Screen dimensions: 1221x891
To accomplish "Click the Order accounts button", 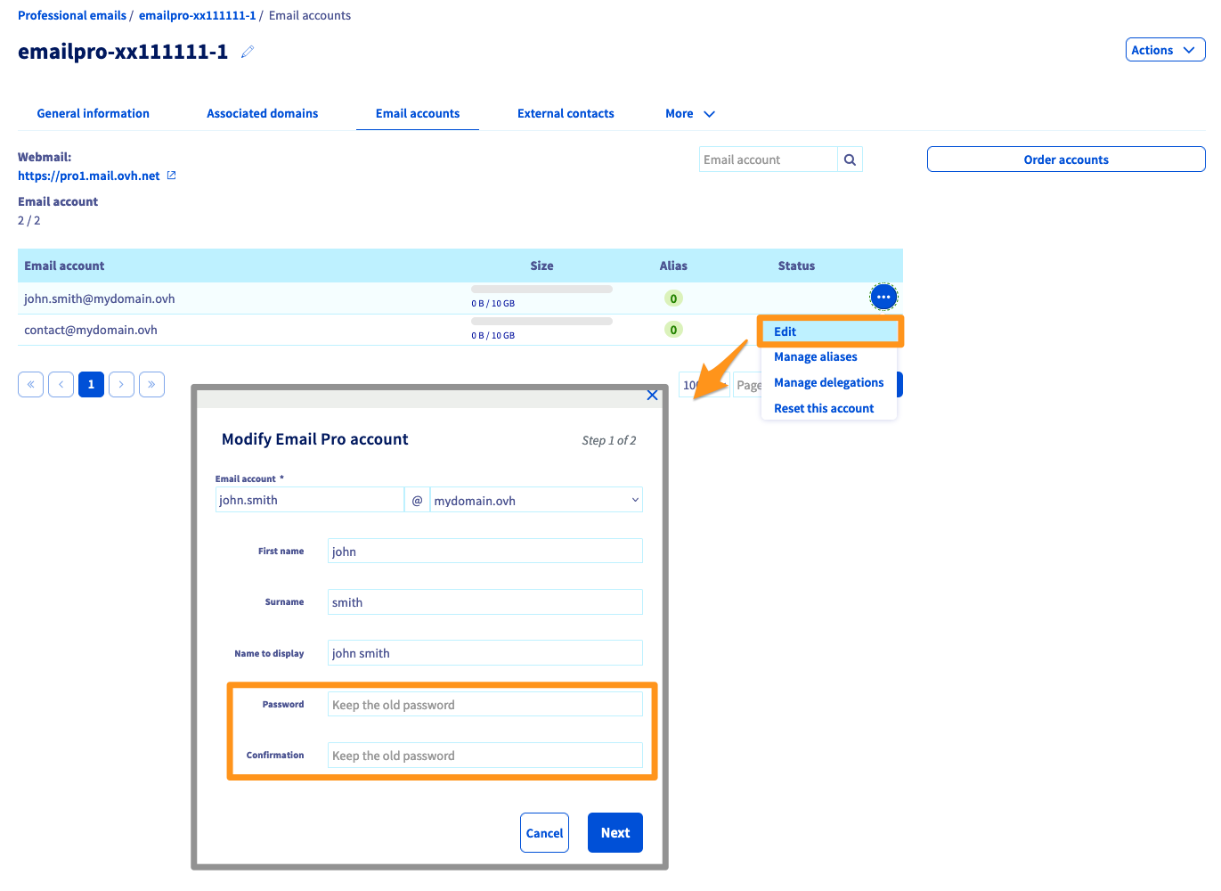I will pyautogui.click(x=1065, y=160).
